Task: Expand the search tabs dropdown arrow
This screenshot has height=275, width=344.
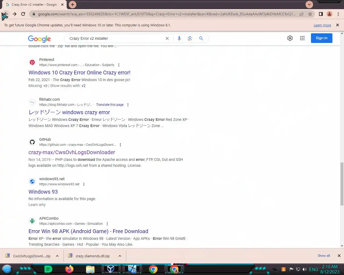Action: coord(309,5)
